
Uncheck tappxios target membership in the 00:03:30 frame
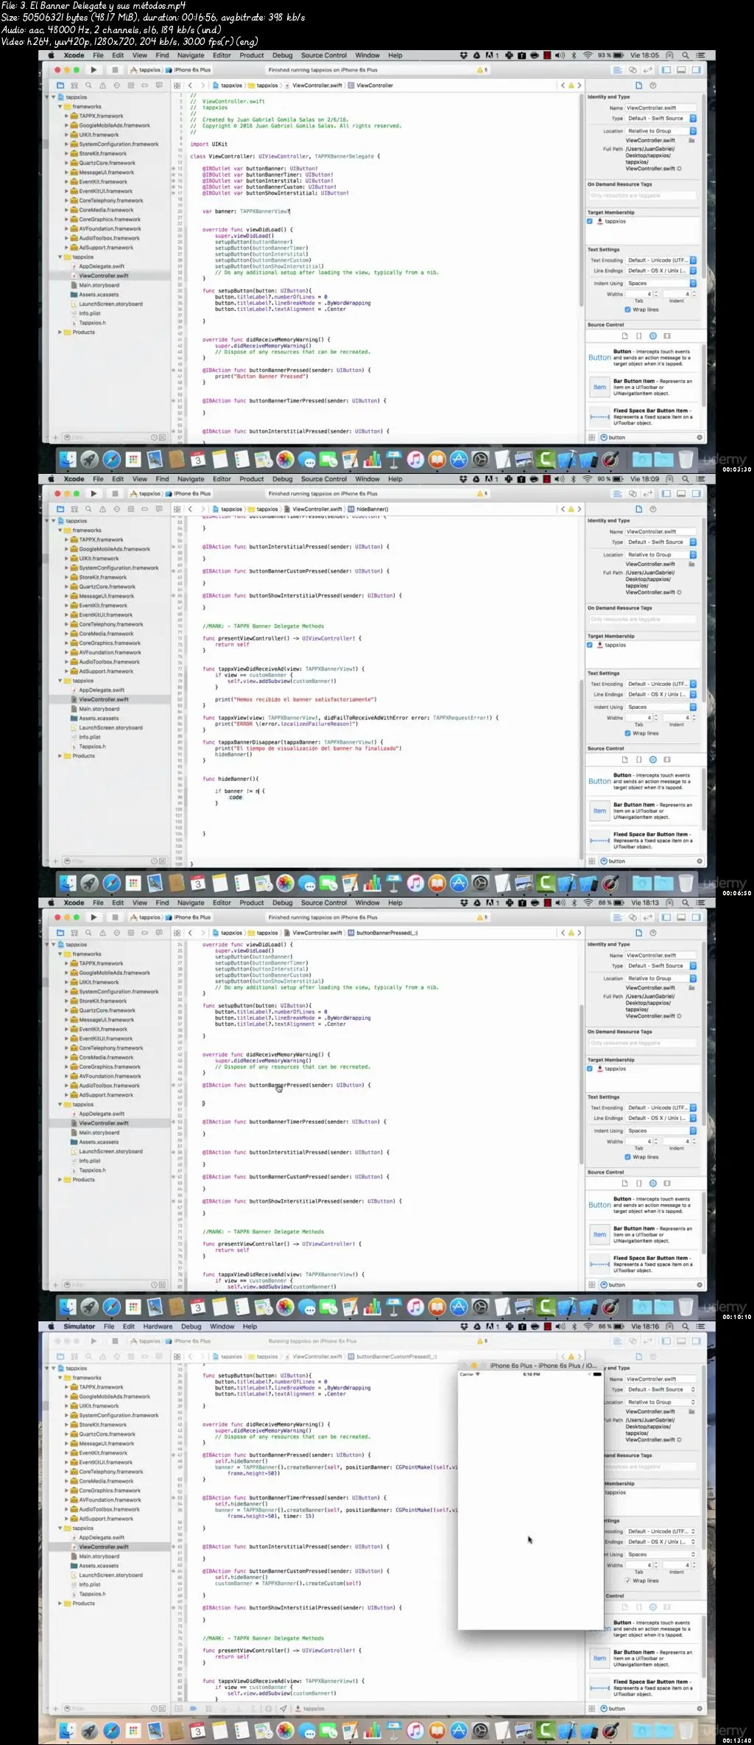tap(590, 222)
